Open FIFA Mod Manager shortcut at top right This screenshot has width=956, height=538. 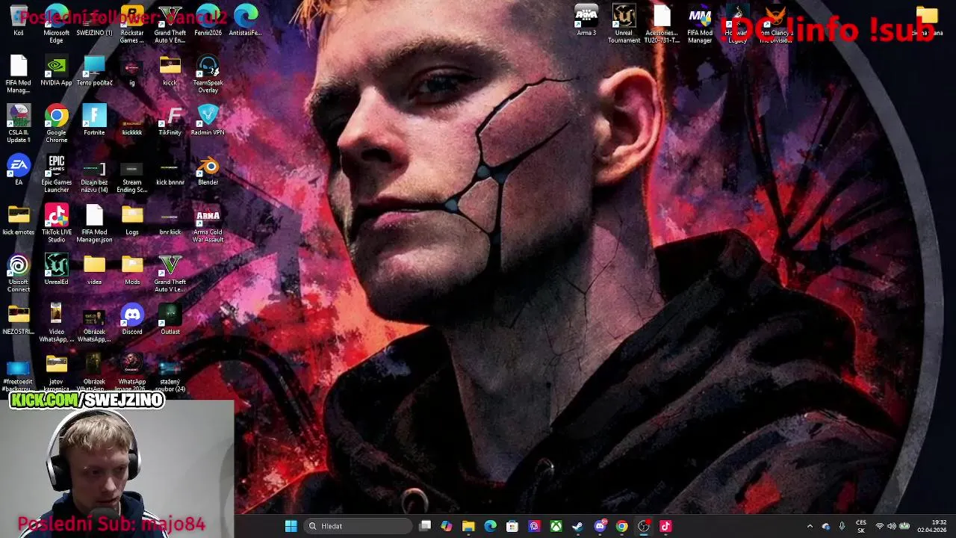(x=700, y=24)
